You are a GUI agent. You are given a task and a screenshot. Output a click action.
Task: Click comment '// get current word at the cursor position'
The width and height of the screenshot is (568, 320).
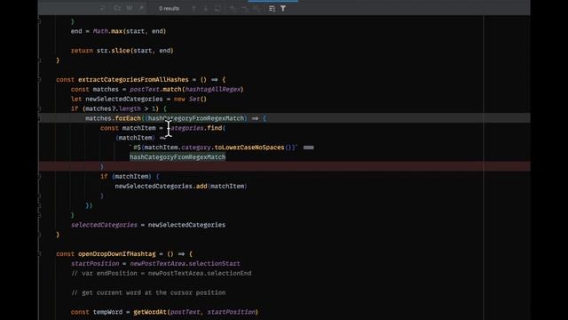click(148, 292)
